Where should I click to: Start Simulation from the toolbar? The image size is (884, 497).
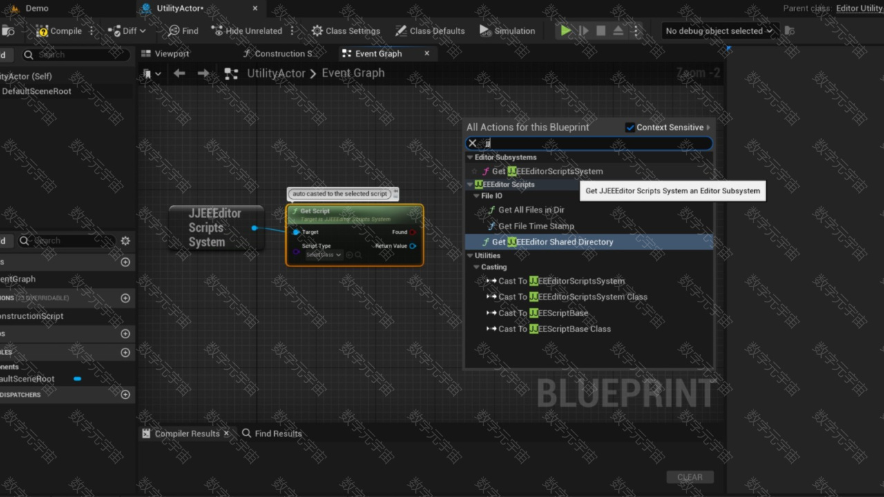click(508, 30)
